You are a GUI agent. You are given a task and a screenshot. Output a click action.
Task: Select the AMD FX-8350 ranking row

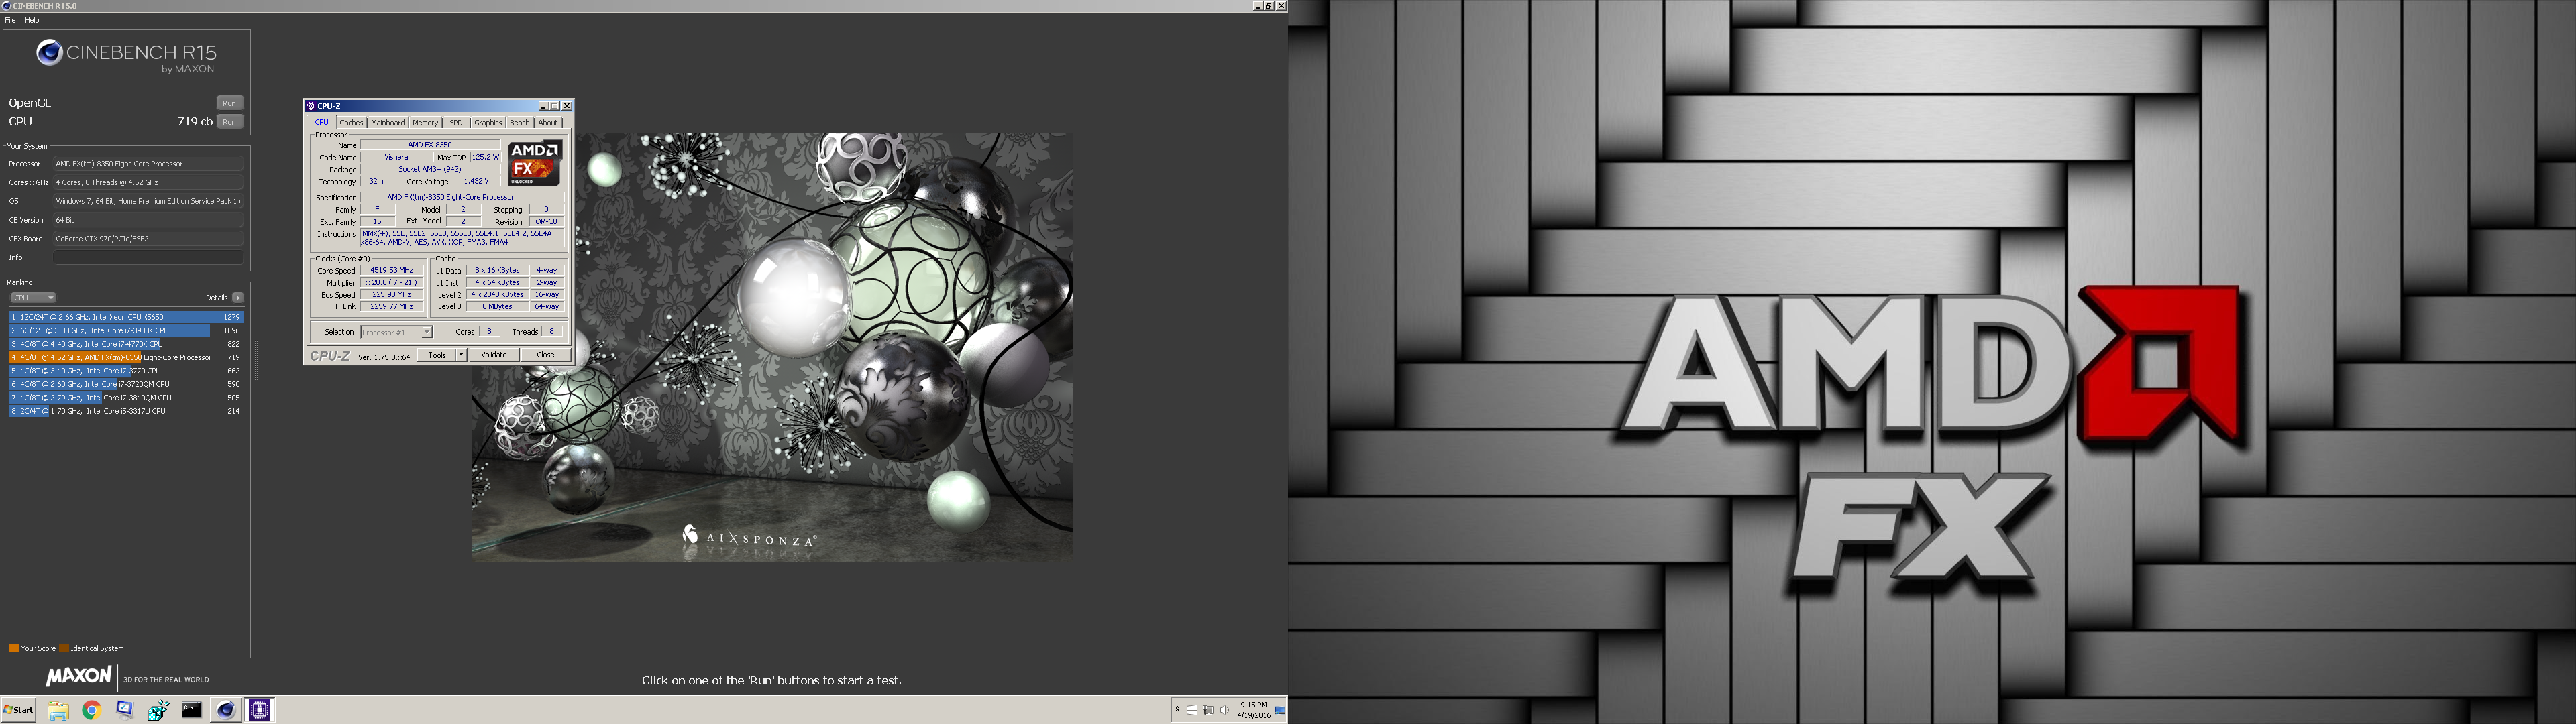[x=126, y=357]
